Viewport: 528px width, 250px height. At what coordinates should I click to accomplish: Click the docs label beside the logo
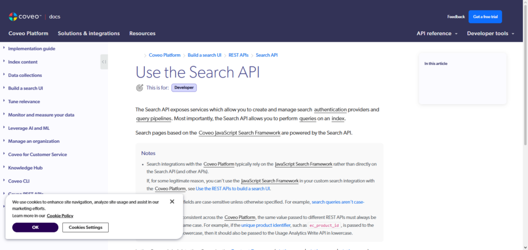click(55, 16)
